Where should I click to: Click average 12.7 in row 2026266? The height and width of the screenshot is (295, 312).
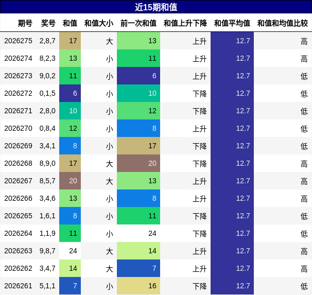tap(232, 198)
